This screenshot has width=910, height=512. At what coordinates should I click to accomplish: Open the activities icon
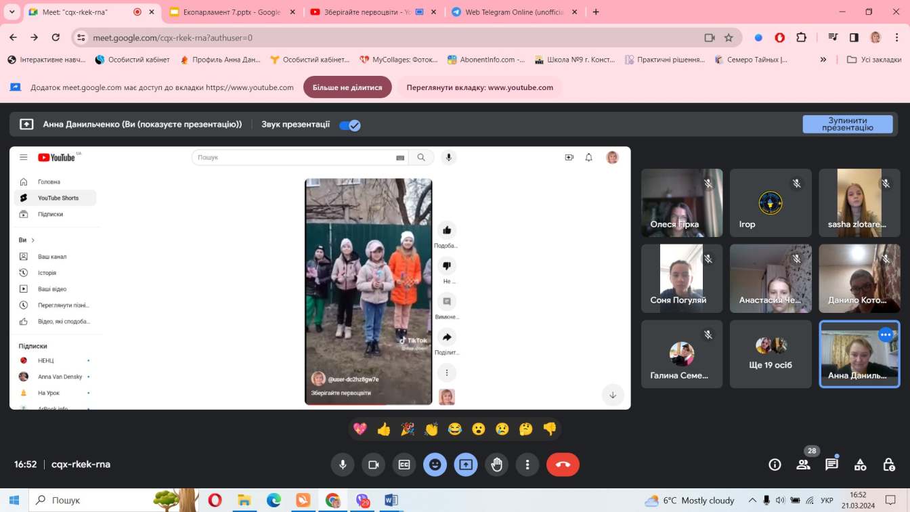point(861,465)
